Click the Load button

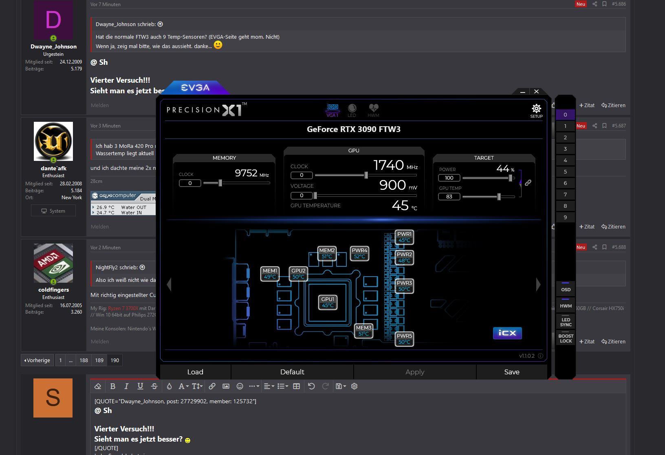tap(195, 372)
